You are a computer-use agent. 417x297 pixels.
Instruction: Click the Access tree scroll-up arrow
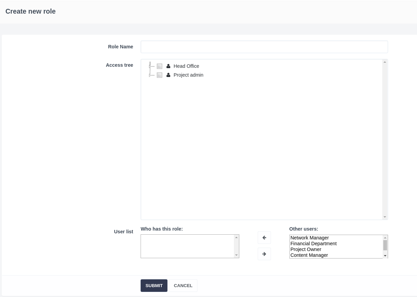(385, 62)
